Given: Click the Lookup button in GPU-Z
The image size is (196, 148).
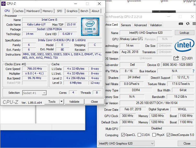Looking at the screenshot, I should tap(185, 33).
